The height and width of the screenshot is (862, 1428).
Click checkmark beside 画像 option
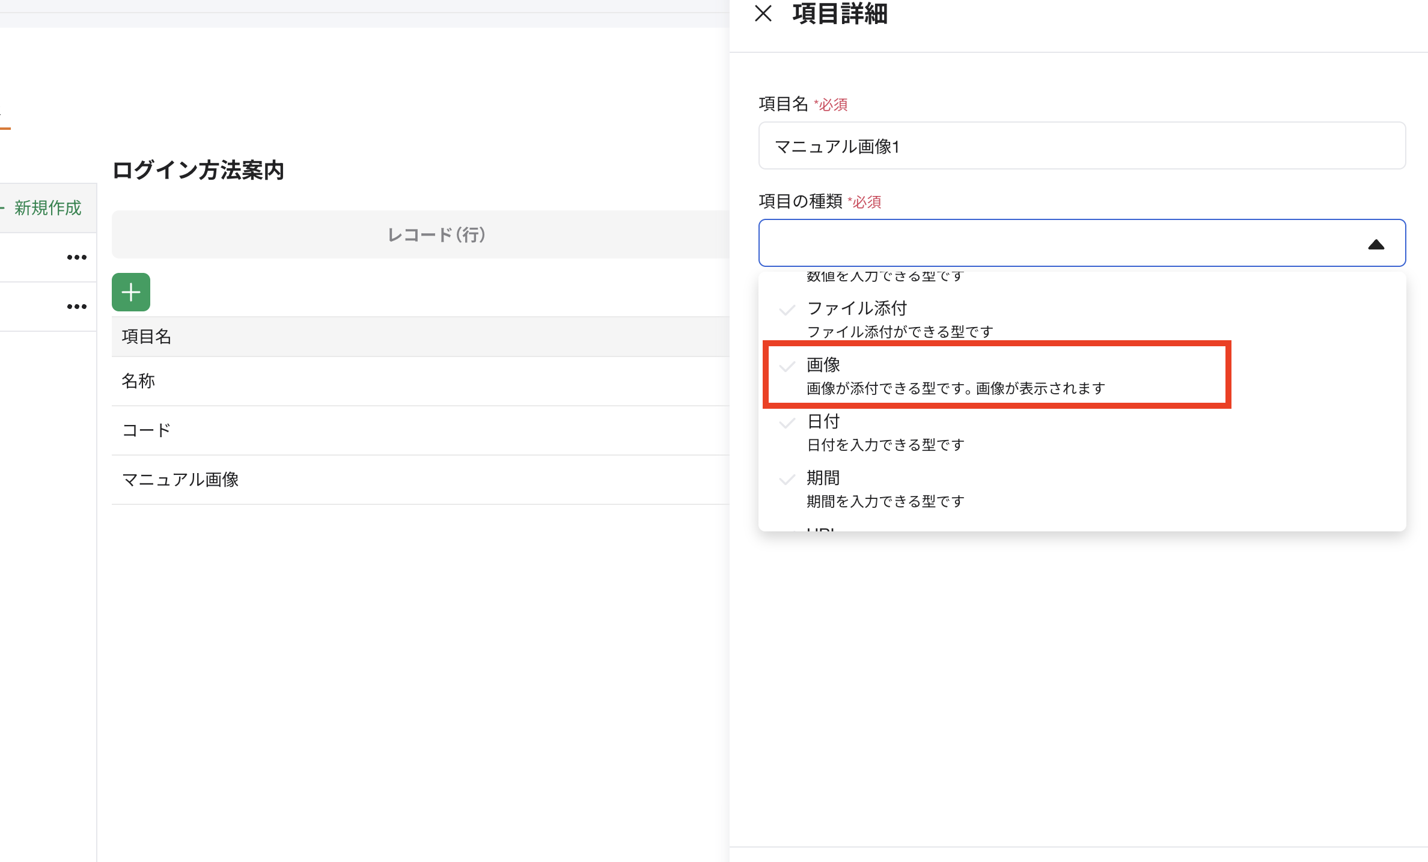click(x=787, y=366)
